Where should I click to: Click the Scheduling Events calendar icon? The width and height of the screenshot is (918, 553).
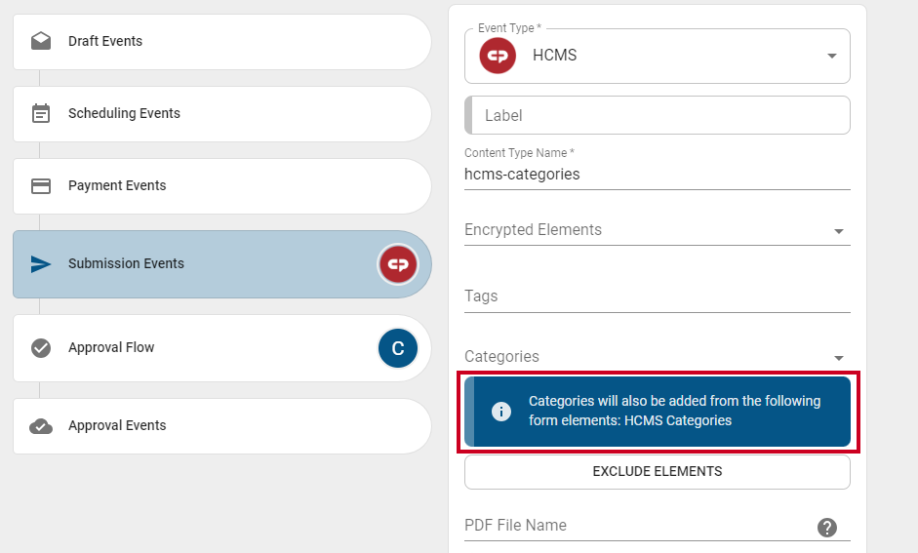40,113
